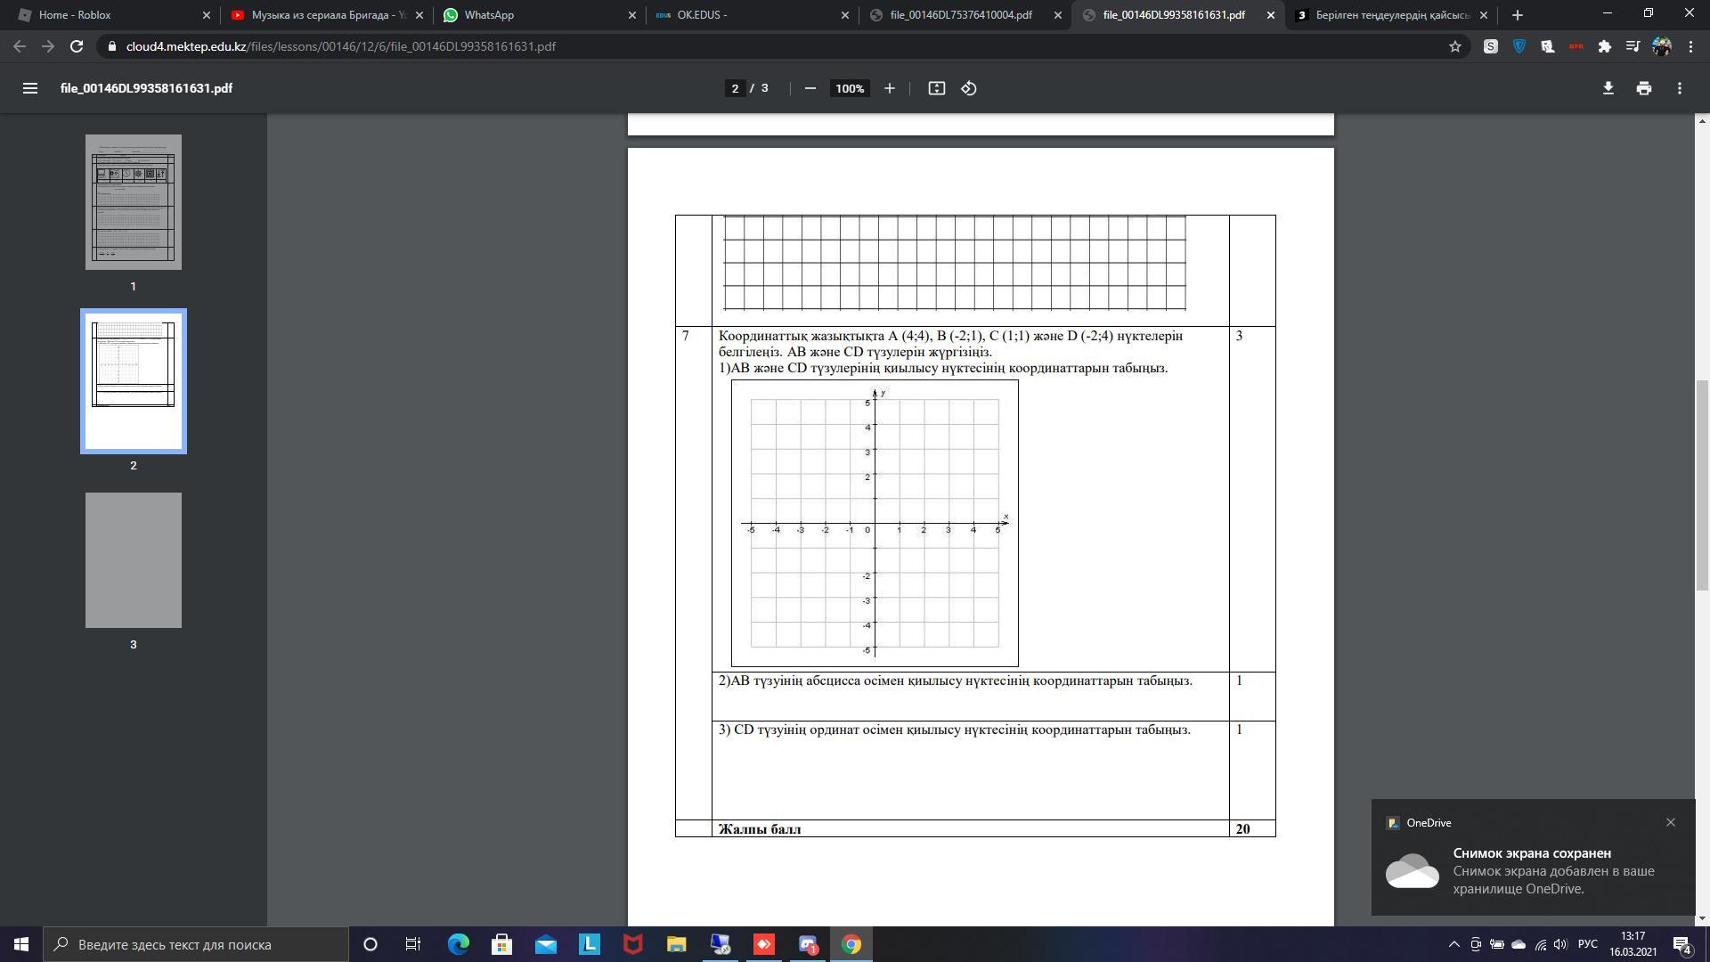Open the PDF viewer more actions menu

(x=1679, y=88)
